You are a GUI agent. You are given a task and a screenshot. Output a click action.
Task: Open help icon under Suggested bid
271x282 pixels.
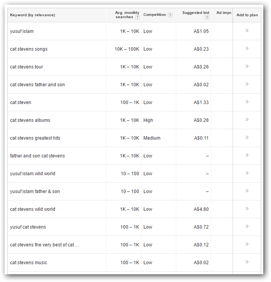(207, 17)
